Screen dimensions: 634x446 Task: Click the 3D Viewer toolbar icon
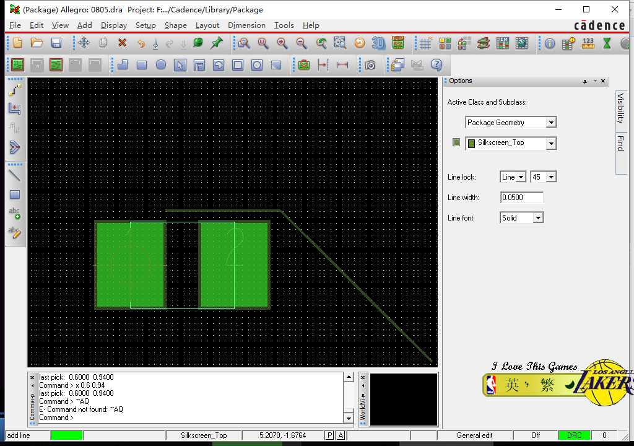(378, 43)
